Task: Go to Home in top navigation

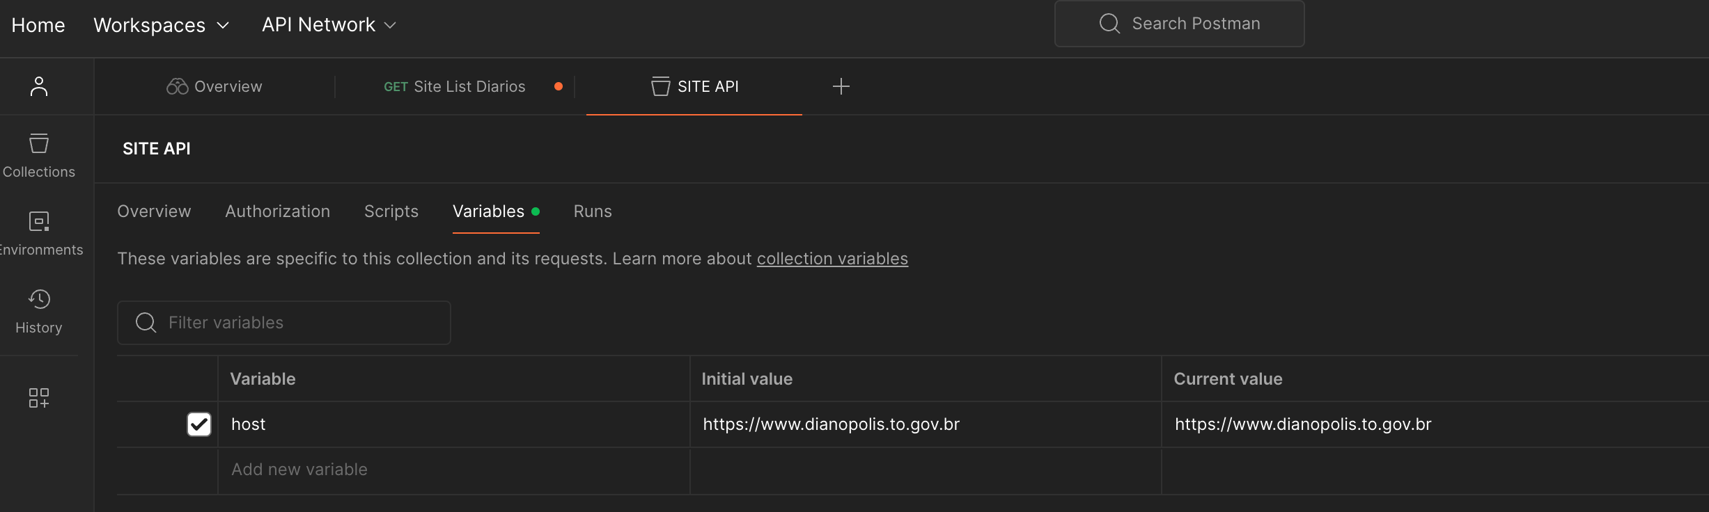Action: [38, 25]
